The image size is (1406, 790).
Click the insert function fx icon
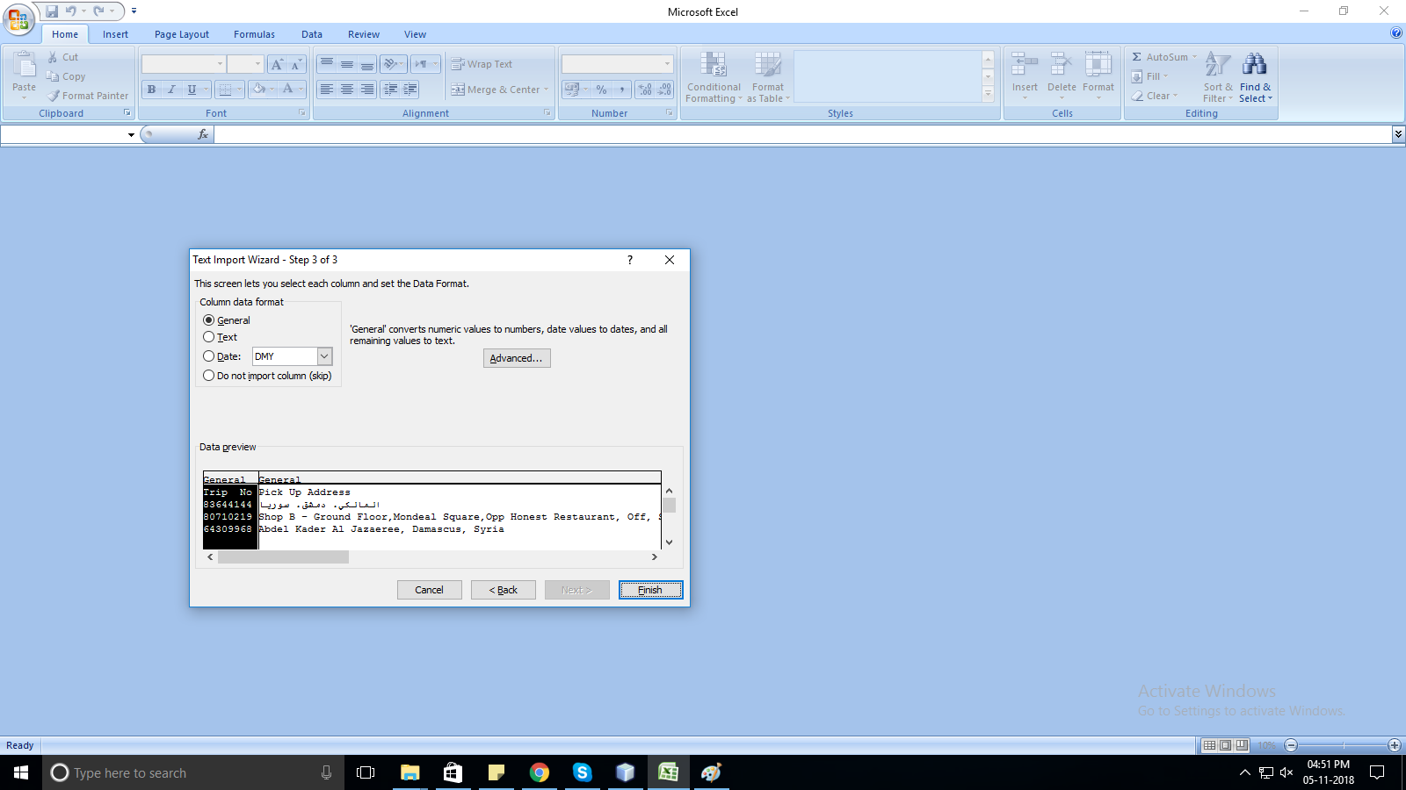tap(203, 134)
